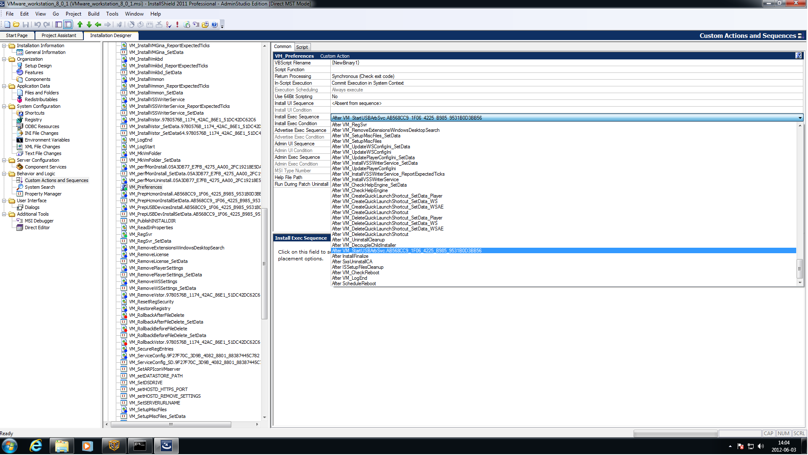
Task: Open InstallShield Help via the question mark icon
Action: coord(214,24)
